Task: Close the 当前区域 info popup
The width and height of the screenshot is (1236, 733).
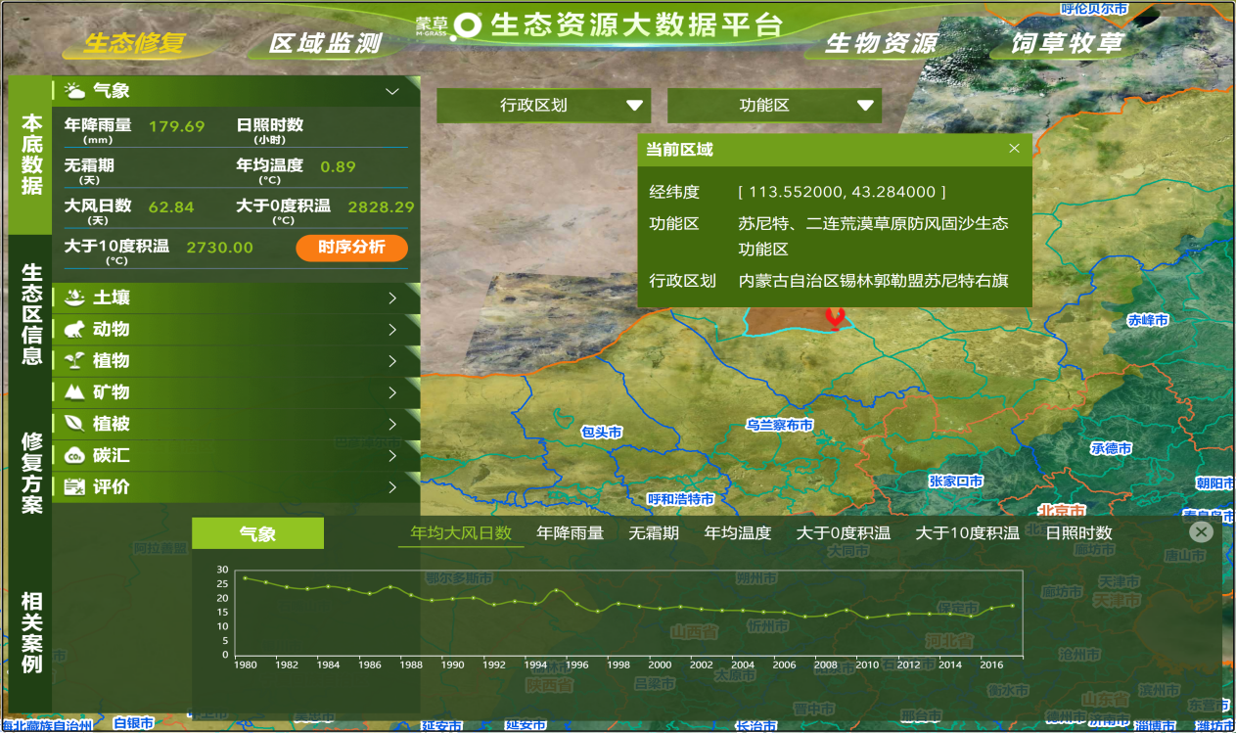Action: (1014, 149)
